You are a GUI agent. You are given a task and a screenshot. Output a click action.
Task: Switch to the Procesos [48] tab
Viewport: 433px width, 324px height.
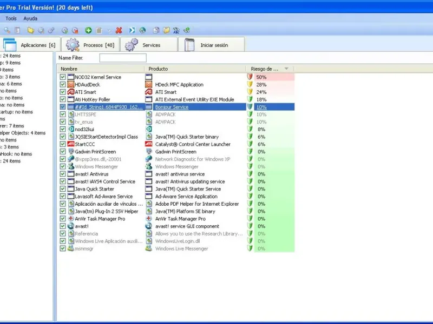point(90,45)
